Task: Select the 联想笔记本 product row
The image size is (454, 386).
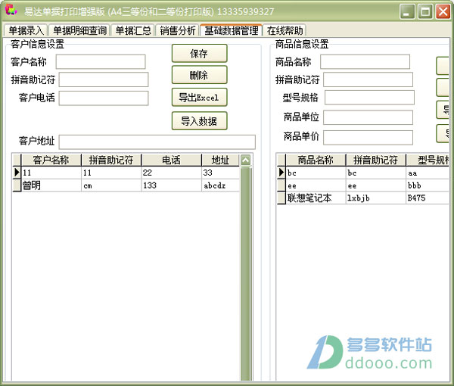Action: tap(363, 198)
